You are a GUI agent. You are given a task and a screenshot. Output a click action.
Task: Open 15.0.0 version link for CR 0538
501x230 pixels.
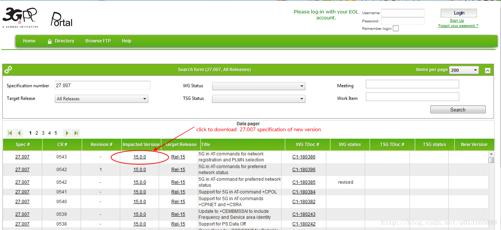click(140, 224)
